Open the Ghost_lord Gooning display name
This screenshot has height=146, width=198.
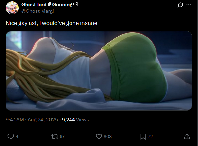tap(50, 5)
